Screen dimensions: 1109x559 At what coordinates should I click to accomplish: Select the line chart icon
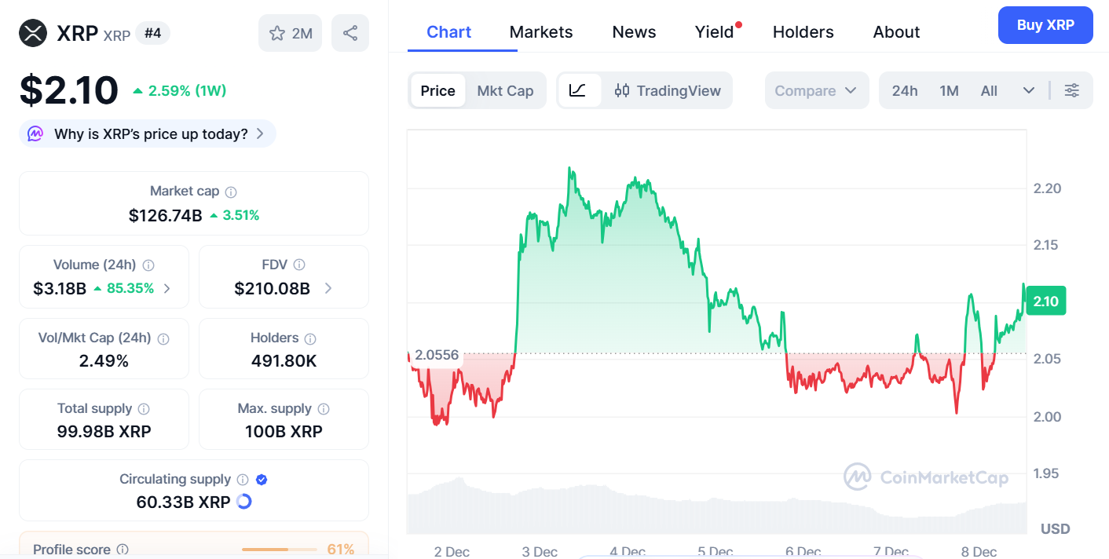click(578, 90)
